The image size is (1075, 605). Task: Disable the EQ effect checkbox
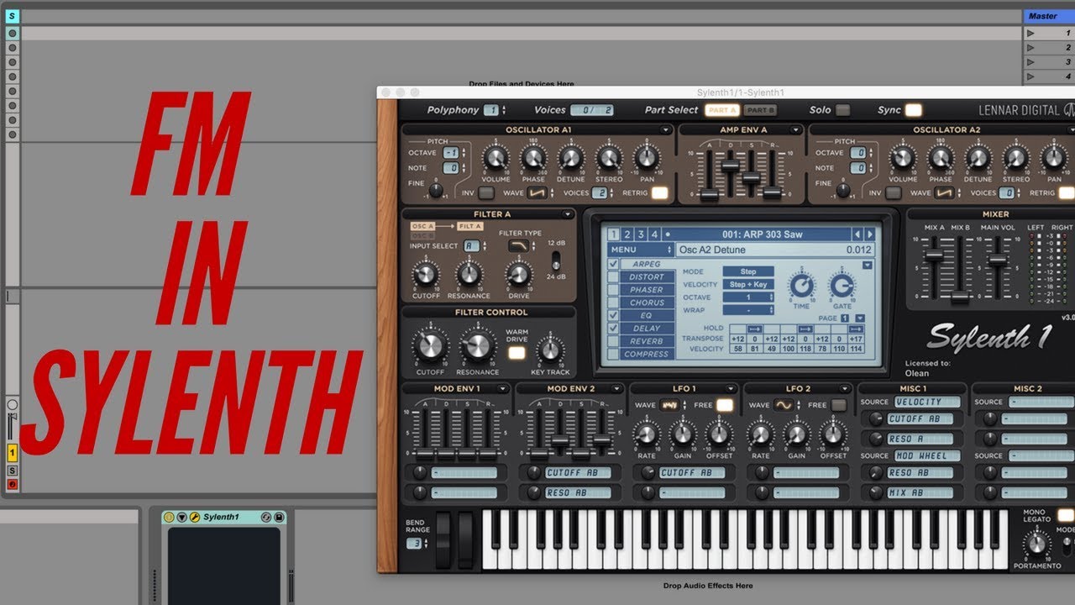click(613, 315)
